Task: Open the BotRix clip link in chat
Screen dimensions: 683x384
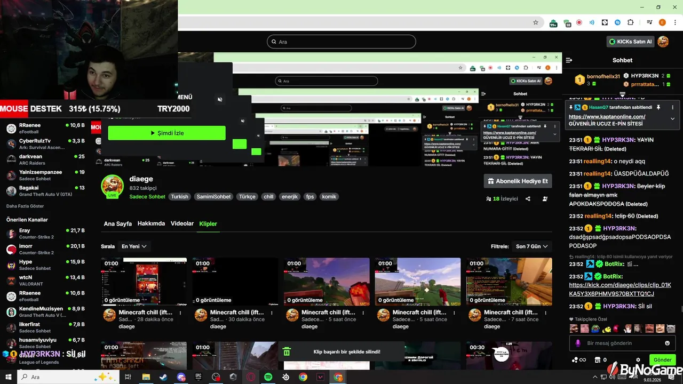Action: tap(620, 289)
